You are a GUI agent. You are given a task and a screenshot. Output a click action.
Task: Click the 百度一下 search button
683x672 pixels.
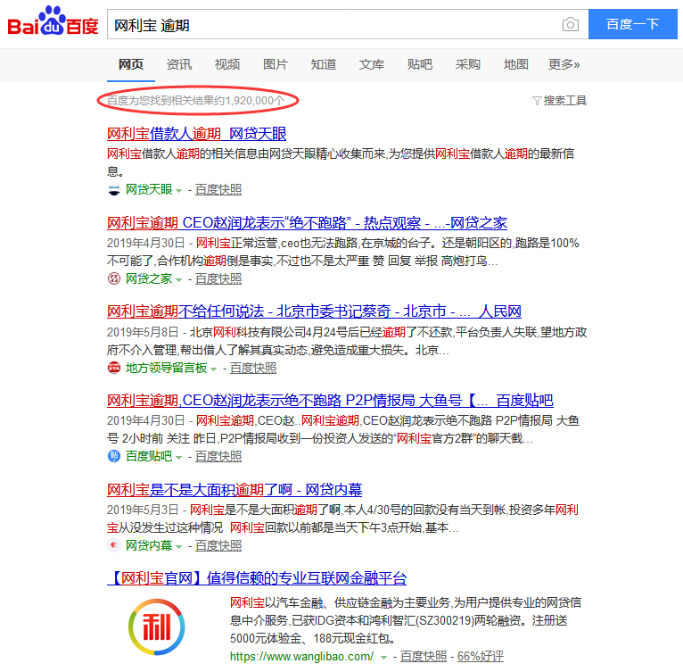632,24
